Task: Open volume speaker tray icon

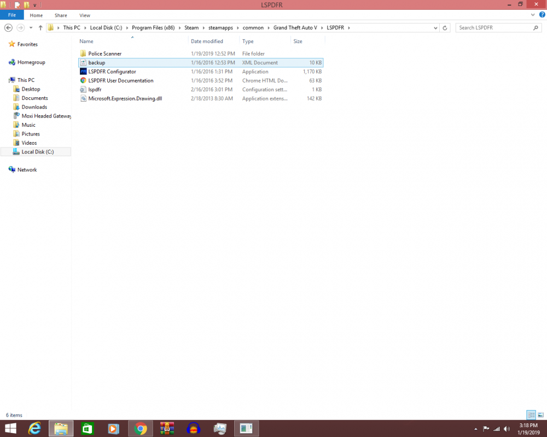Action: point(507,429)
